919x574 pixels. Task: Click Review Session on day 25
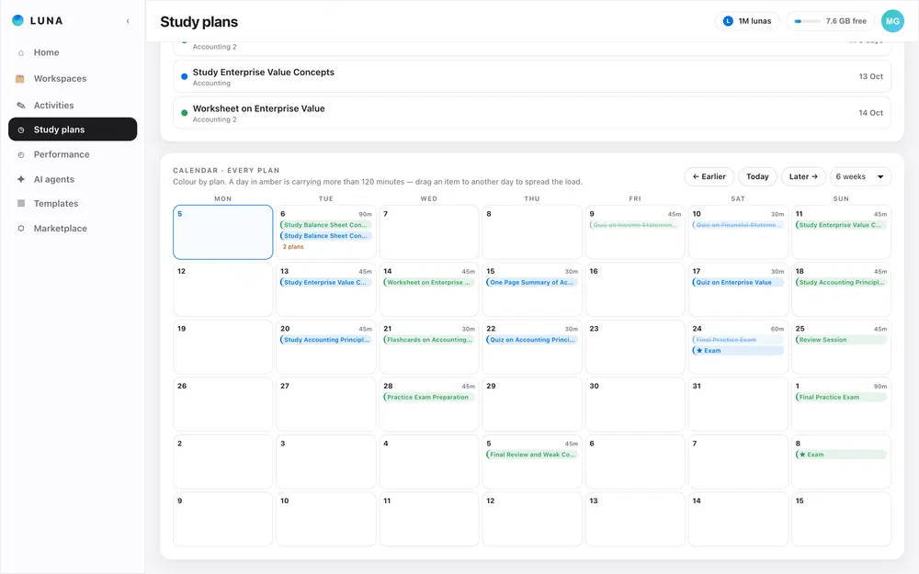click(841, 340)
